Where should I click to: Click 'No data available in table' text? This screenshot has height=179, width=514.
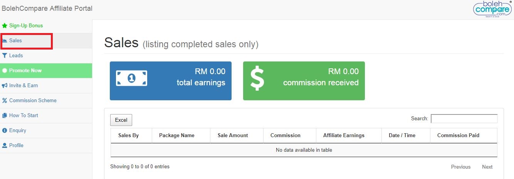tap(304, 150)
